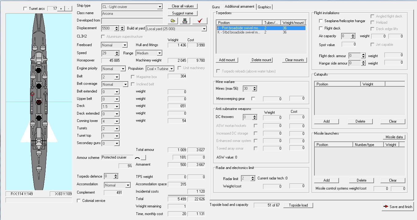Click Save and finish with red arrow
417x220 pixels.
[398, 207]
